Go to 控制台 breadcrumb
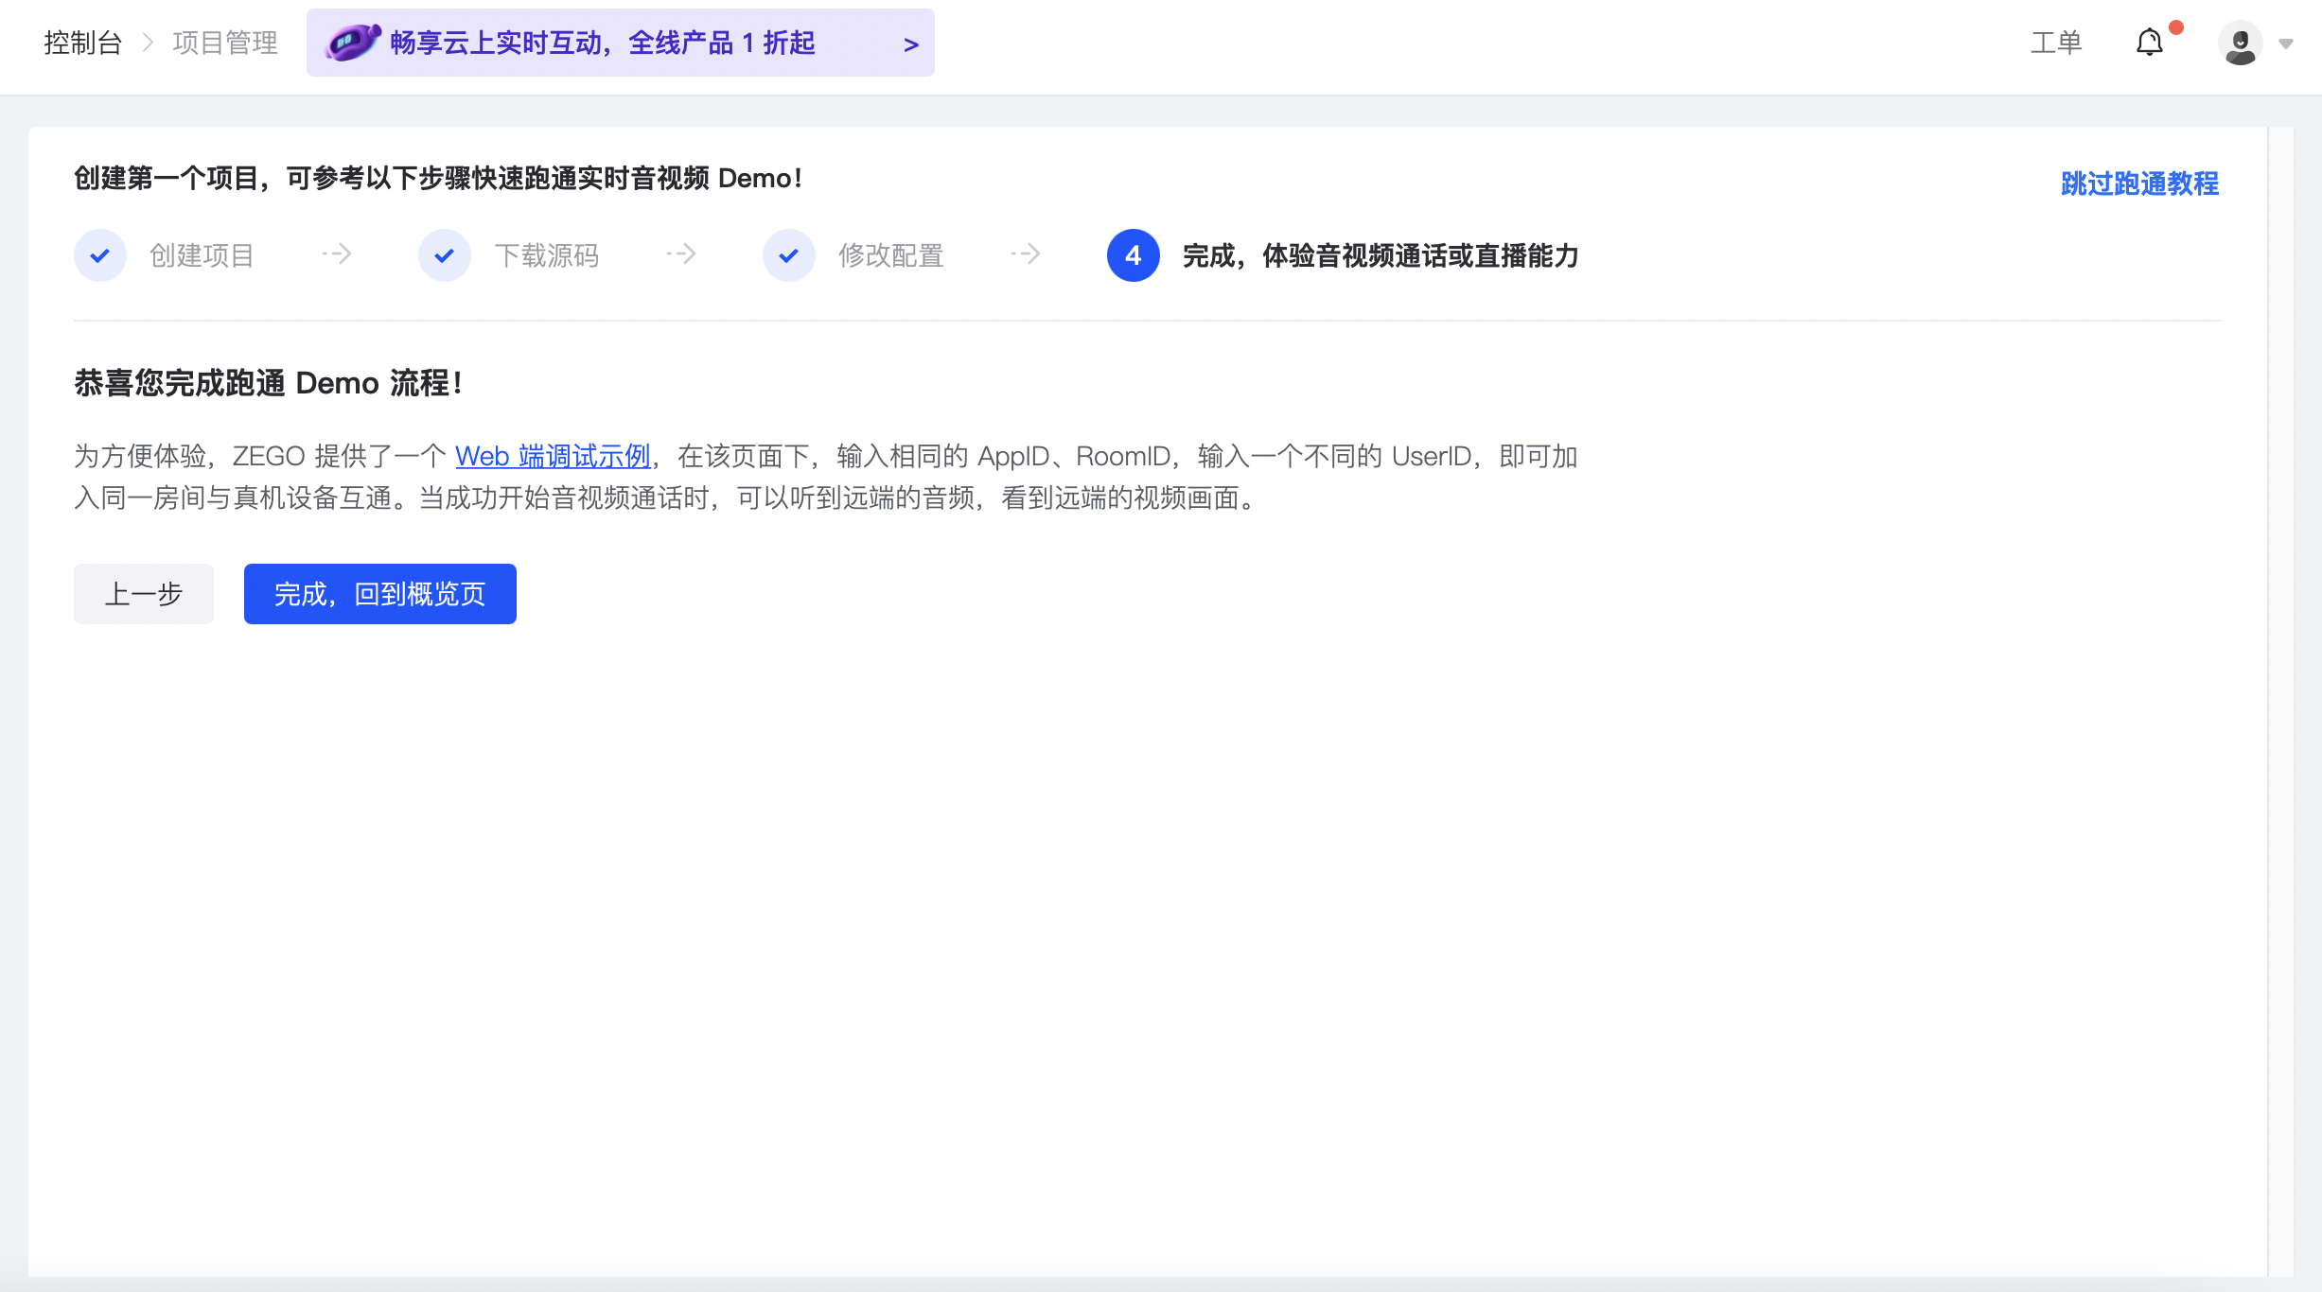Viewport: 2322px width, 1292px height. pyautogui.click(x=83, y=43)
